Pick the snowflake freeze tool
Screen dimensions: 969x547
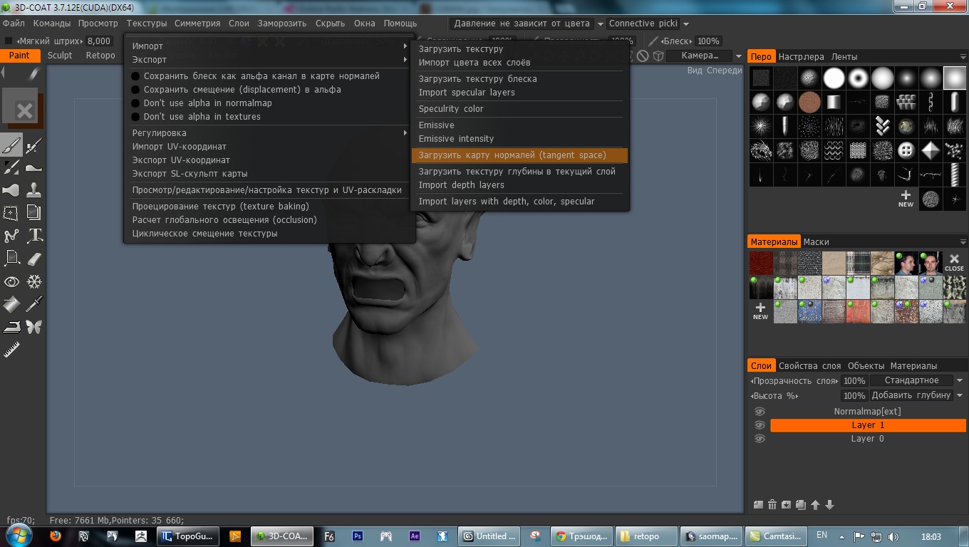pos(34,282)
